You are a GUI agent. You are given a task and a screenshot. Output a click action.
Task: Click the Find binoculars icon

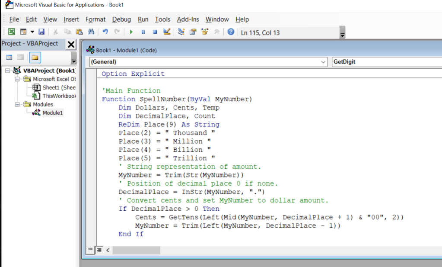pos(91,32)
